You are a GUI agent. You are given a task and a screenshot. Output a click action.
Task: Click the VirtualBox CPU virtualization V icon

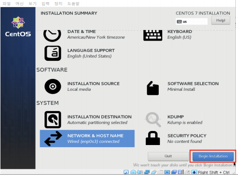180,172
